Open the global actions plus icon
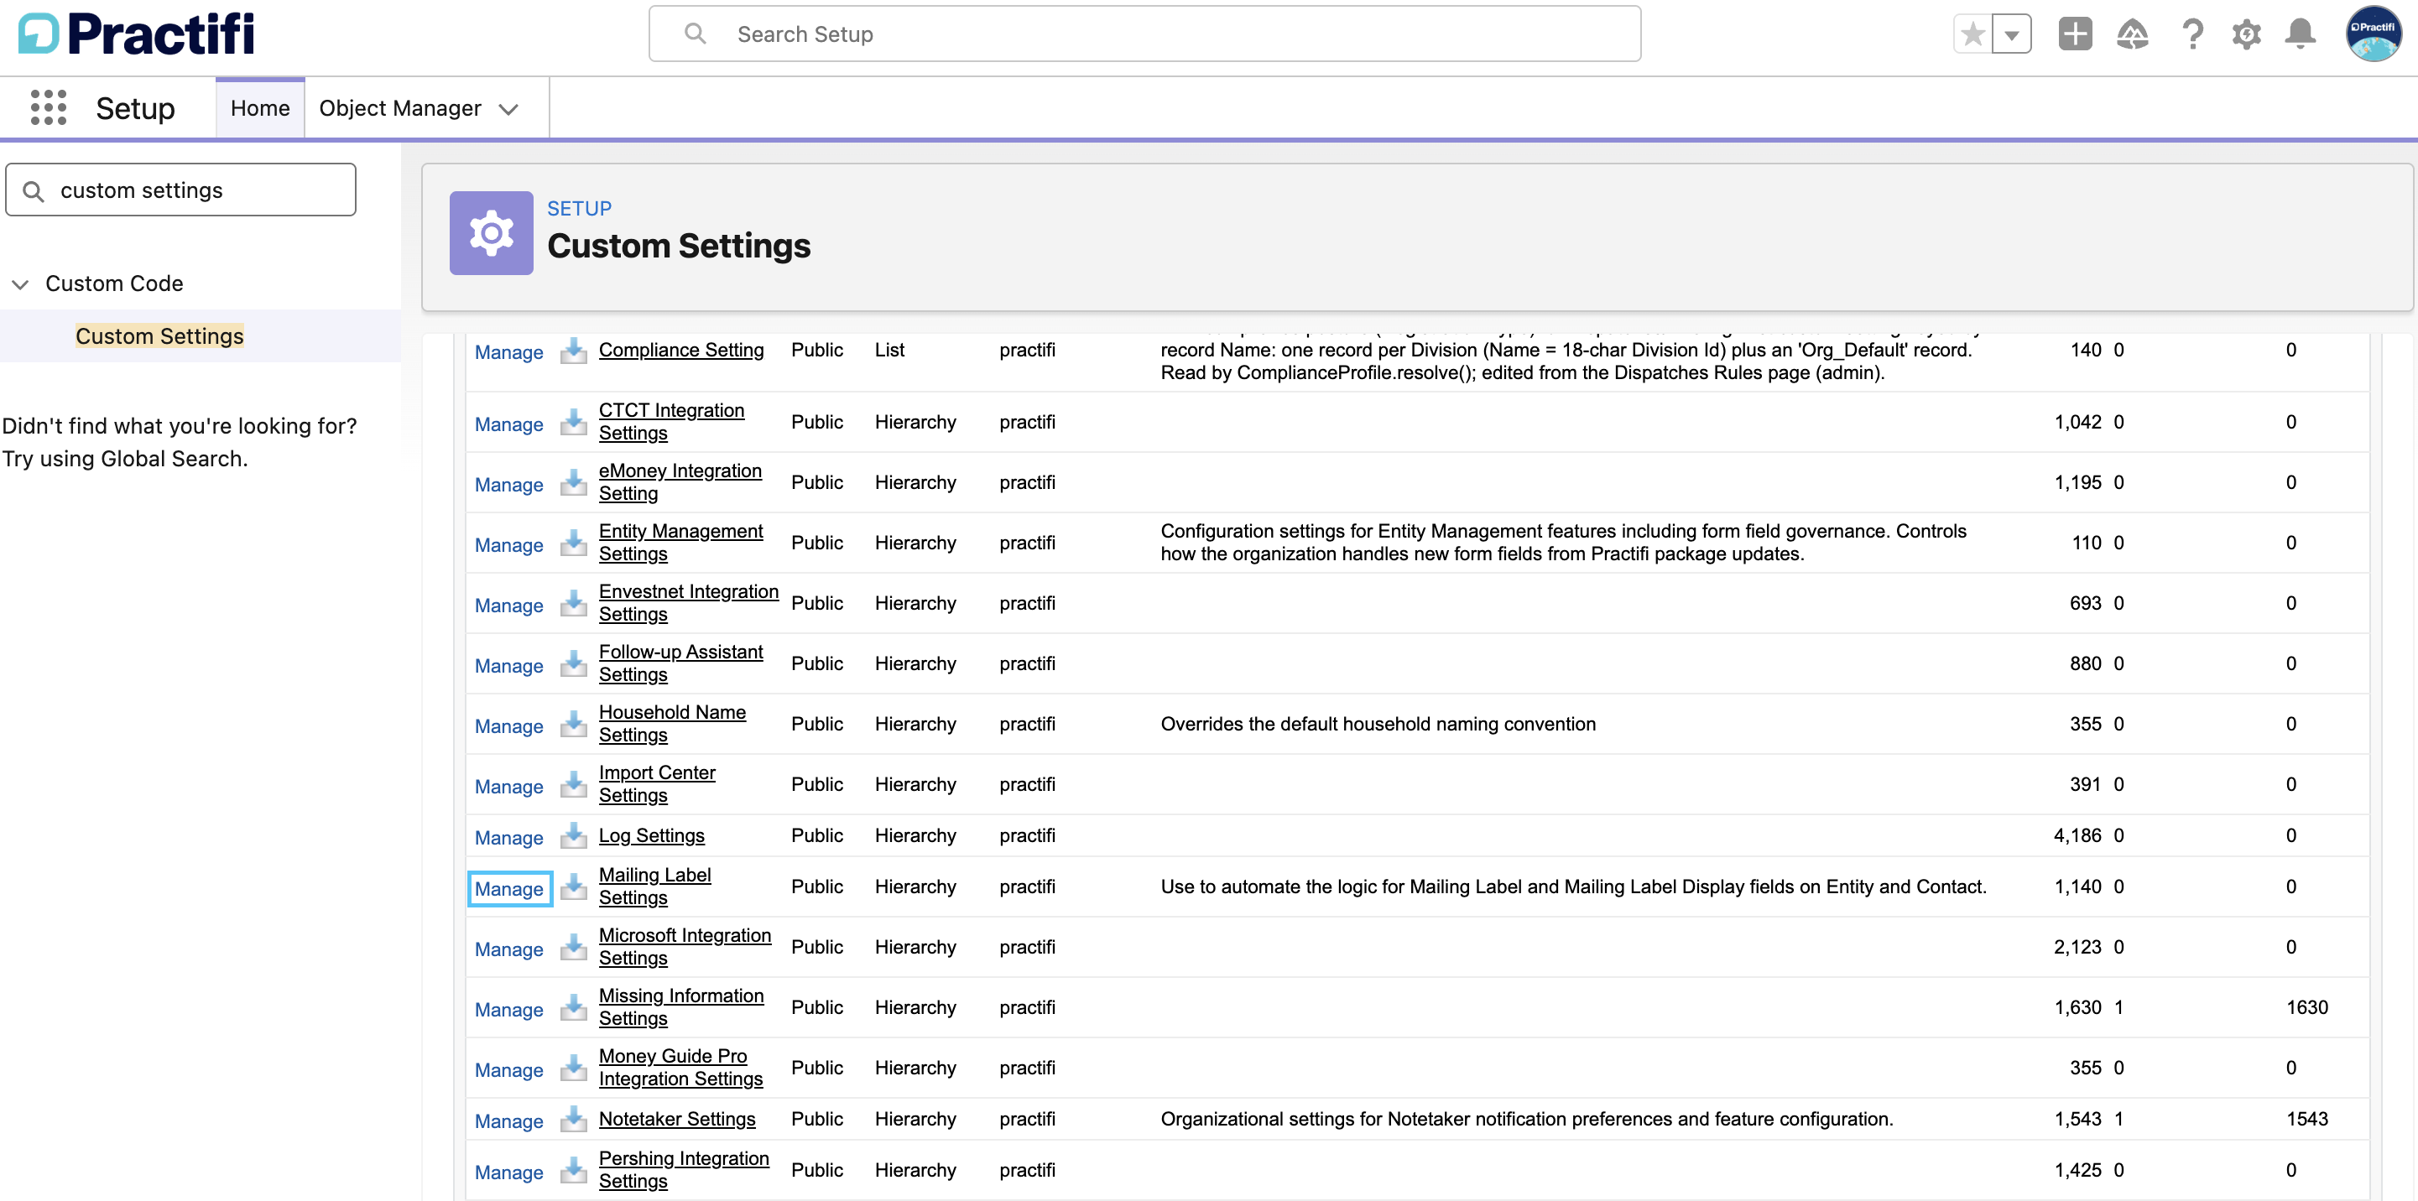The width and height of the screenshot is (2418, 1201). click(x=2076, y=34)
